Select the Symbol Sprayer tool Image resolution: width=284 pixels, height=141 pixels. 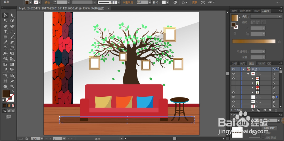[x=5, y=75]
